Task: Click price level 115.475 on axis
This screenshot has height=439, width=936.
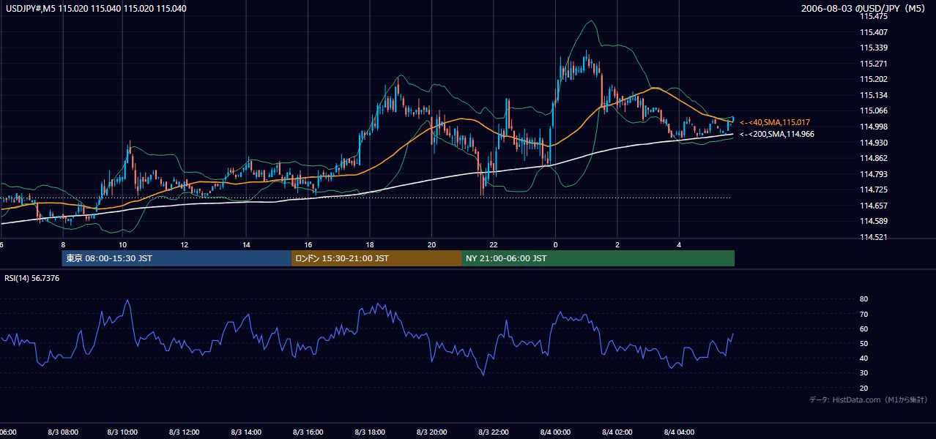Action: [873, 16]
